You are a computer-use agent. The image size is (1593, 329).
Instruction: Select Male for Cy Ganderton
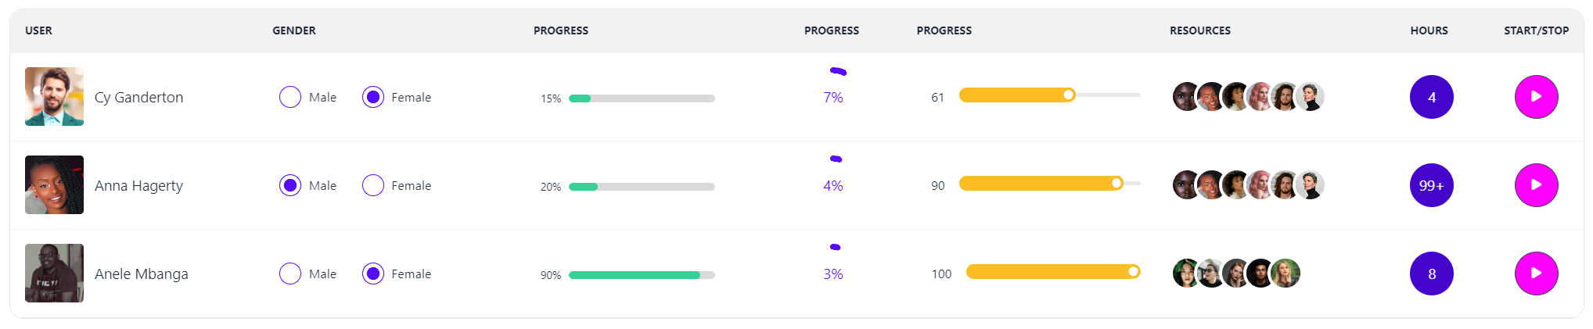(x=290, y=97)
